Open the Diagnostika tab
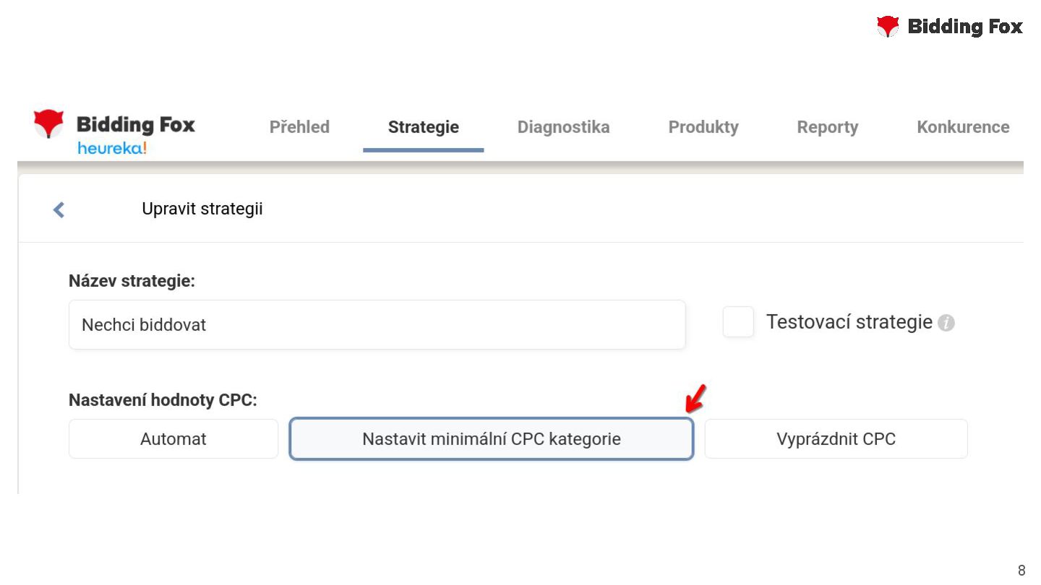Viewport: 1041px width, 585px height. (563, 127)
